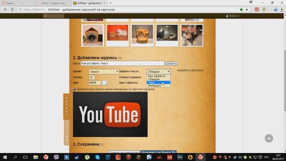Choose Обведен option in the effect list
This screenshot has width=286, height=161.
click(x=159, y=79)
